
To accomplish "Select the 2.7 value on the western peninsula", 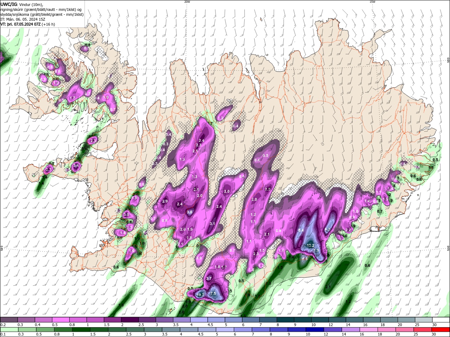I will 49,170.
